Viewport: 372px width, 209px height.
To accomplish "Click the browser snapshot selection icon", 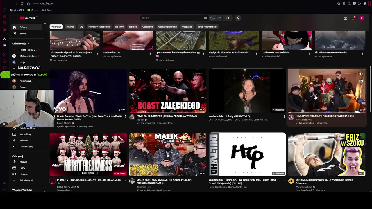I will click(349, 3).
